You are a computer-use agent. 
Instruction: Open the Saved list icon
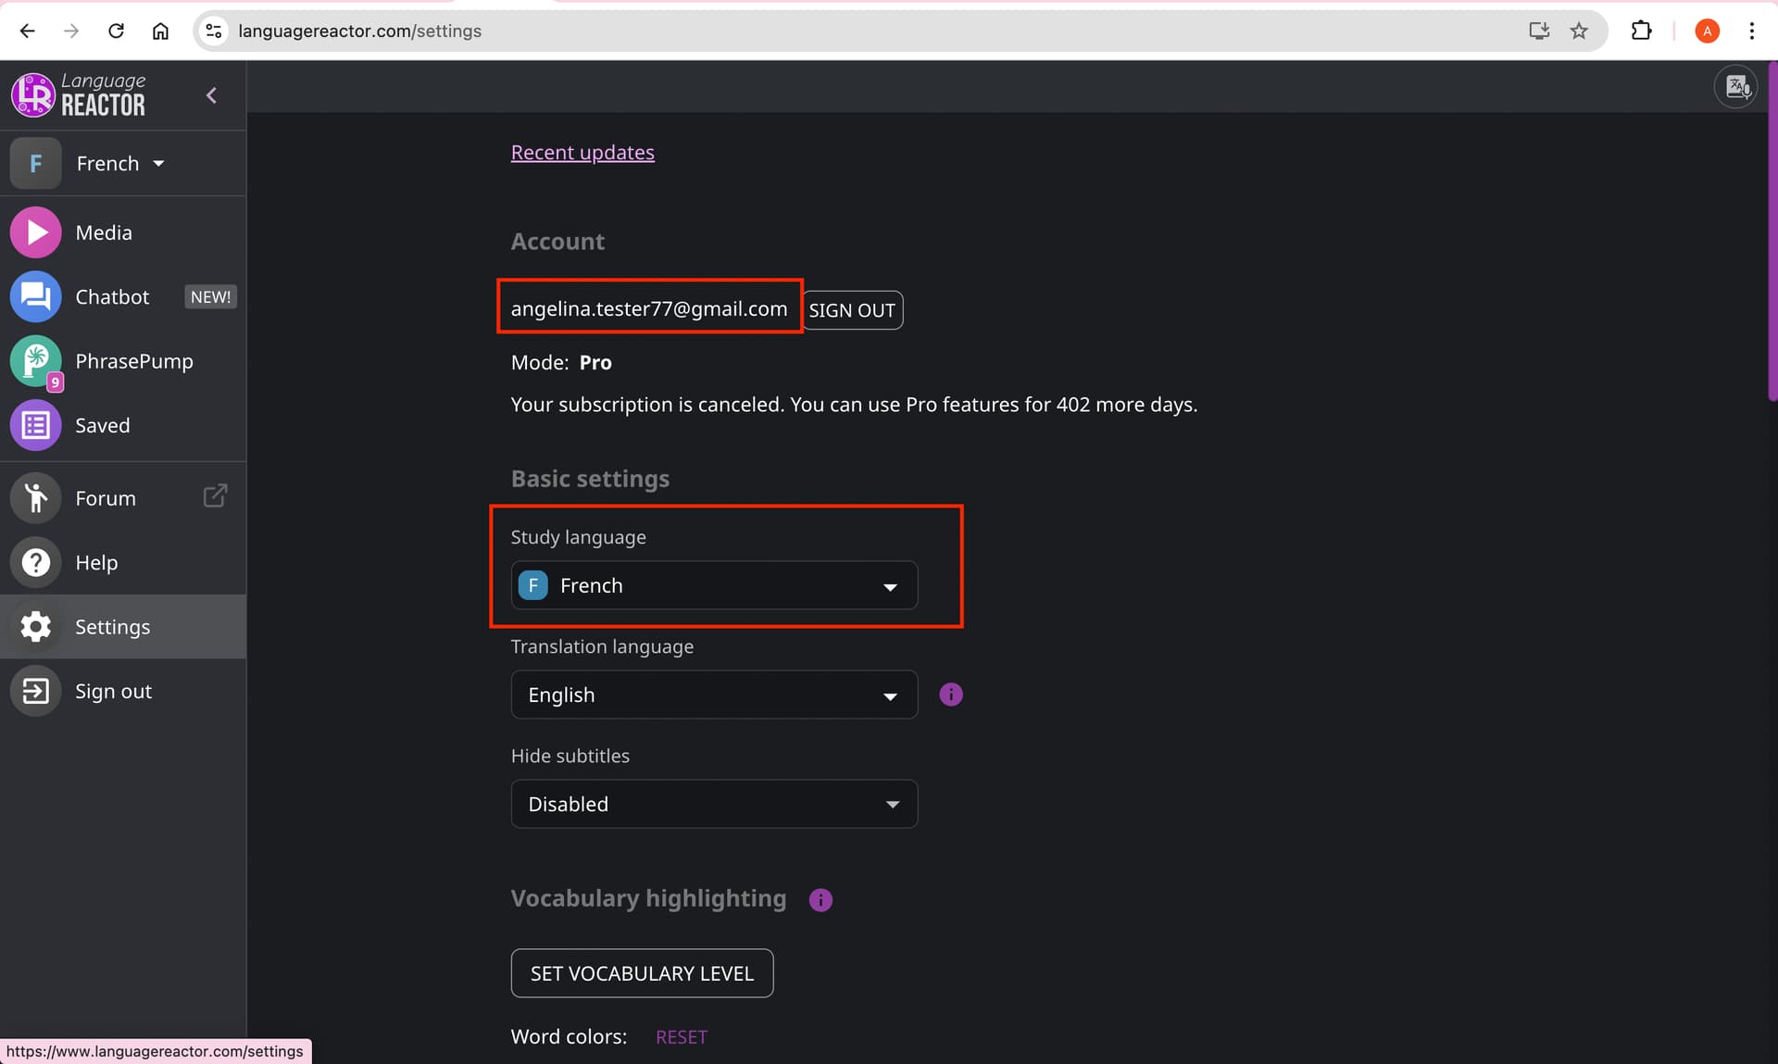(x=35, y=425)
